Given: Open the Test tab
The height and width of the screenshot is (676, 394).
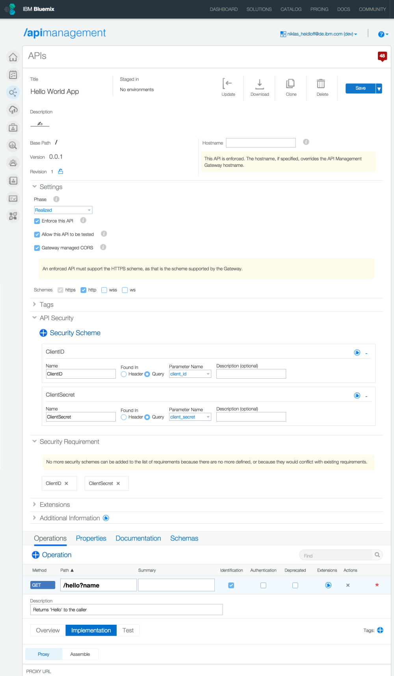Looking at the screenshot, I should [x=128, y=630].
